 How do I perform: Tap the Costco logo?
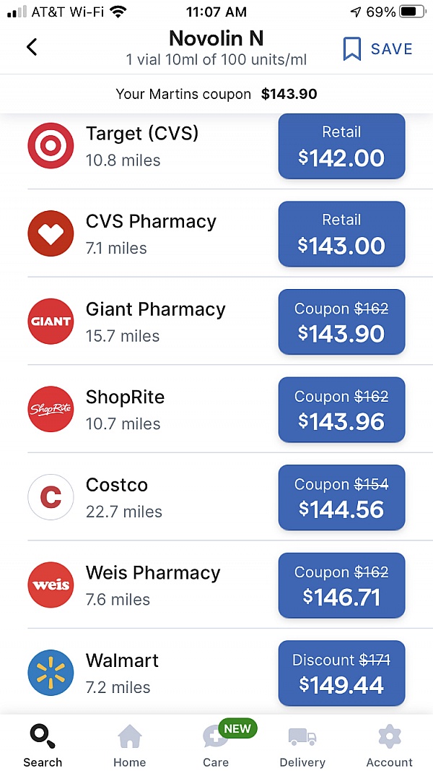(51, 497)
